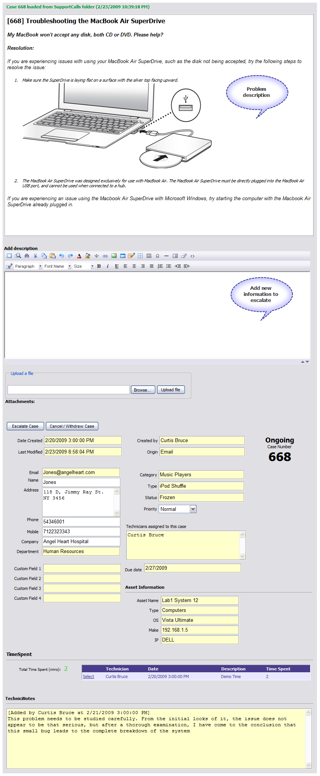This screenshot has height=776, width=320.
Task: Click the copy icon in editor toolbar
Action: [44, 256]
